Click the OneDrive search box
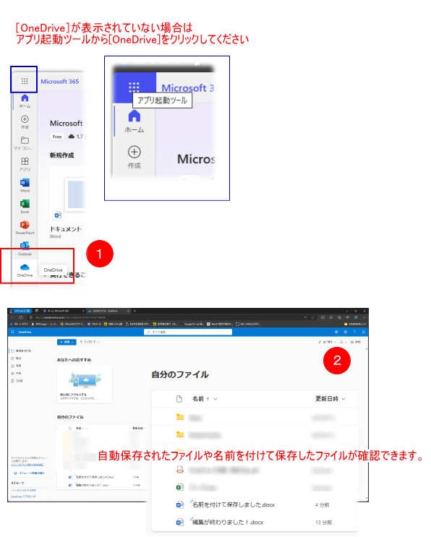The image size is (431, 537). [x=188, y=332]
